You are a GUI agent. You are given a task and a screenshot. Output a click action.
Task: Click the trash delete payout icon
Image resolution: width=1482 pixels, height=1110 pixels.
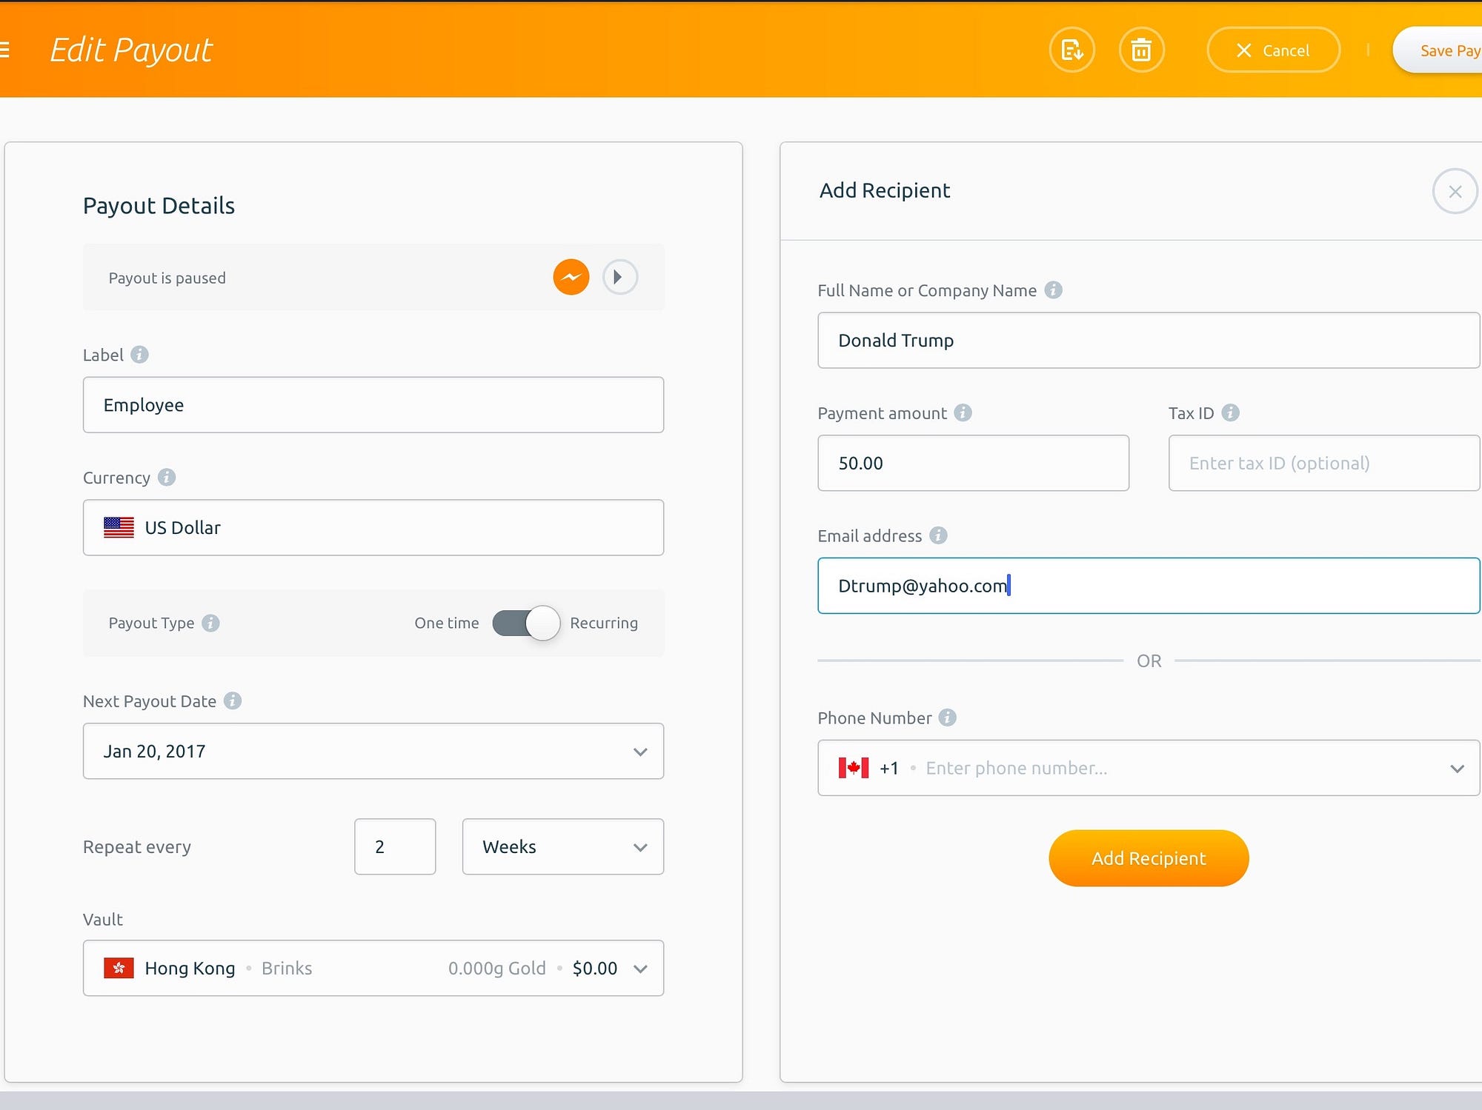(x=1141, y=50)
